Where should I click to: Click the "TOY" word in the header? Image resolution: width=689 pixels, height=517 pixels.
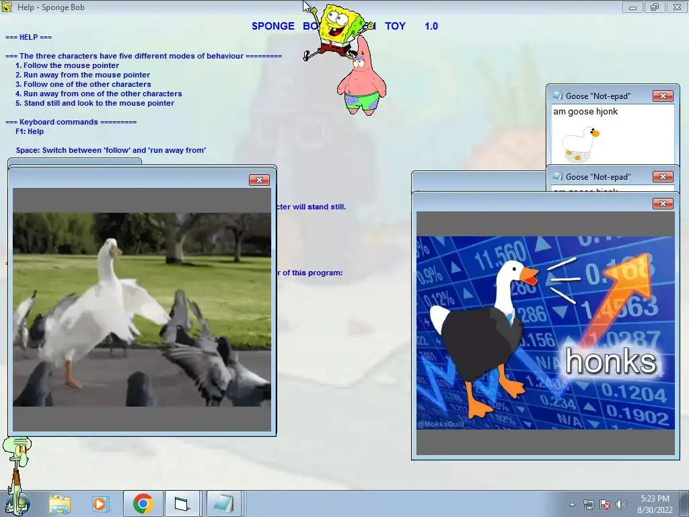pos(395,26)
